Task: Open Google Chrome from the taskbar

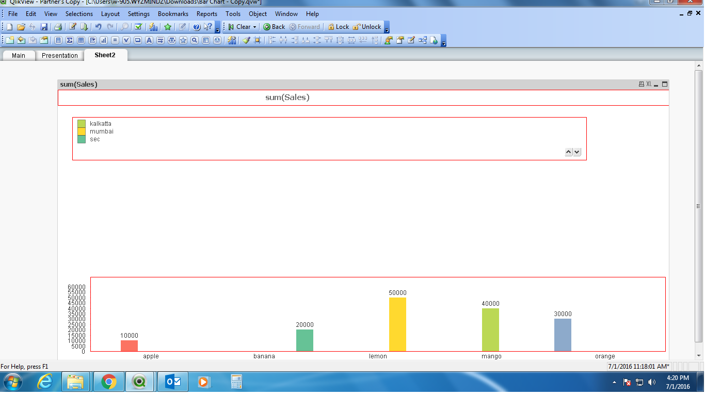Action: (x=108, y=382)
